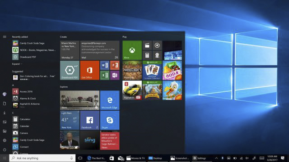Open Microsoft Solitaire Collection tile
Viewport: 289px width, 162px height.
[152, 70]
